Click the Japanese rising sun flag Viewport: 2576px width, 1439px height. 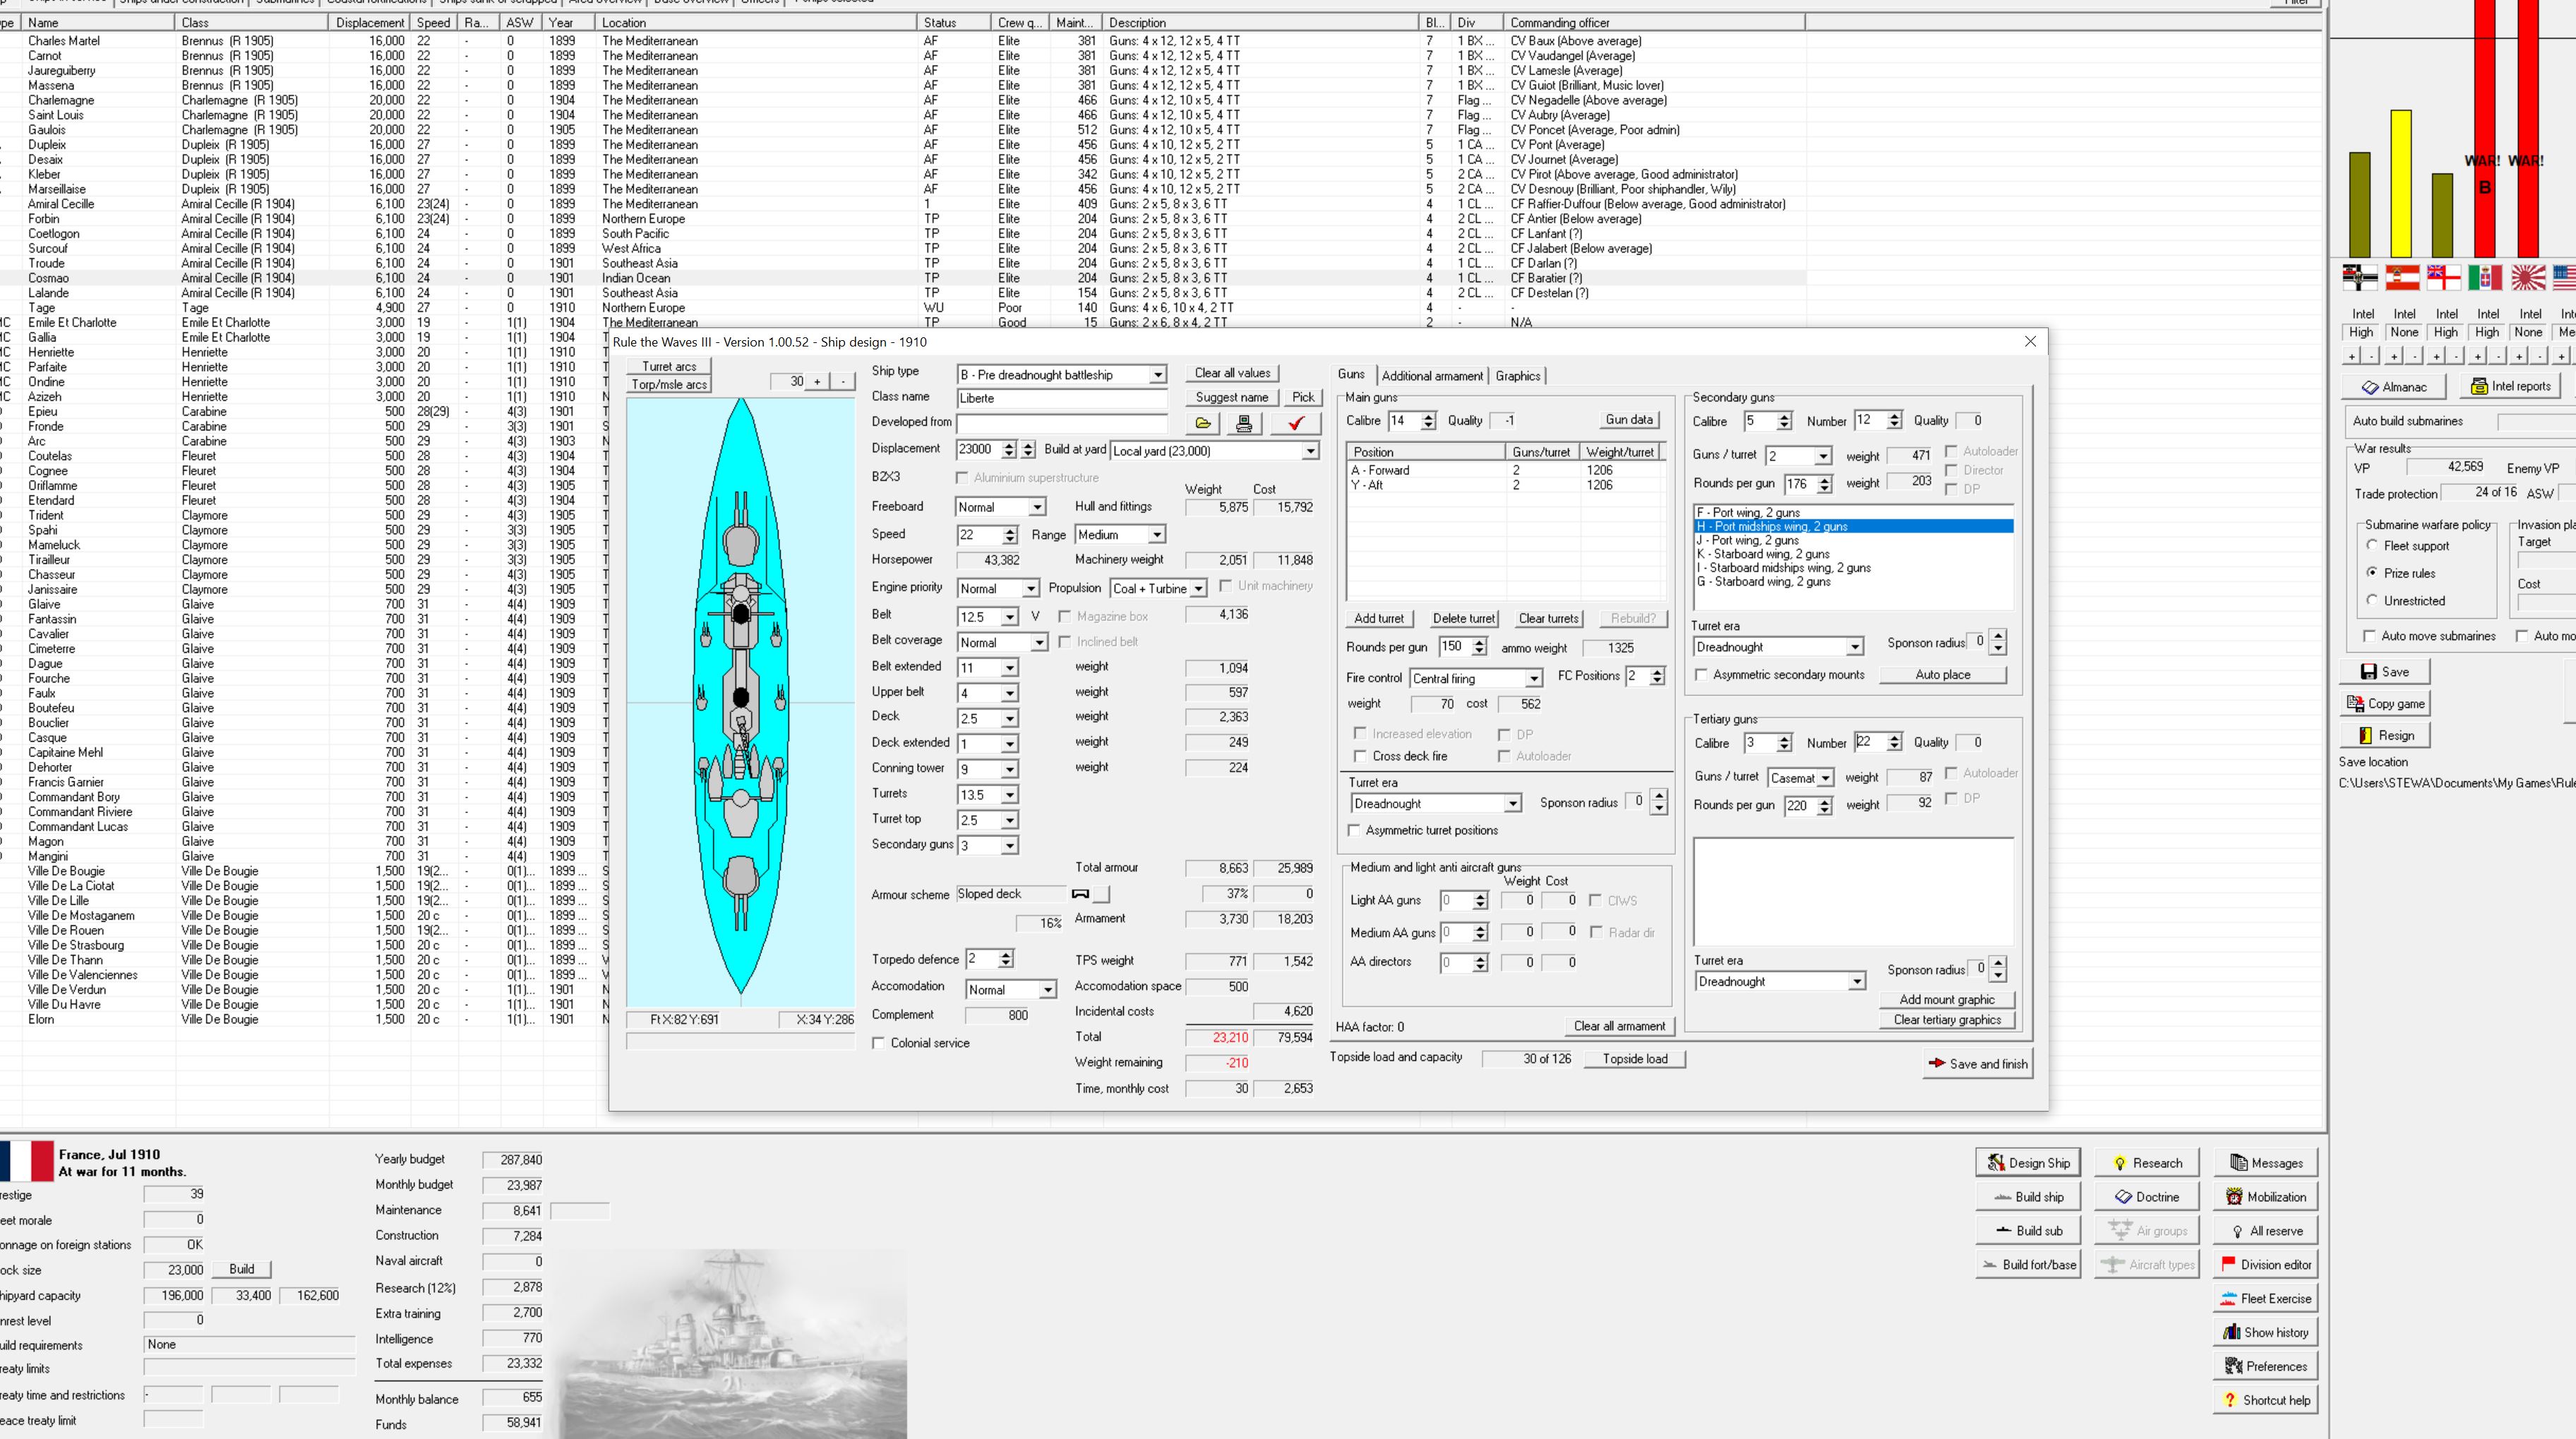coord(2528,277)
